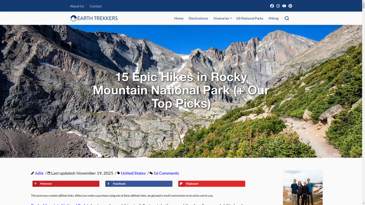365x205 pixels.
Task: Click the hero title '15 Epic Hikes'
Action: click(x=181, y=90)
